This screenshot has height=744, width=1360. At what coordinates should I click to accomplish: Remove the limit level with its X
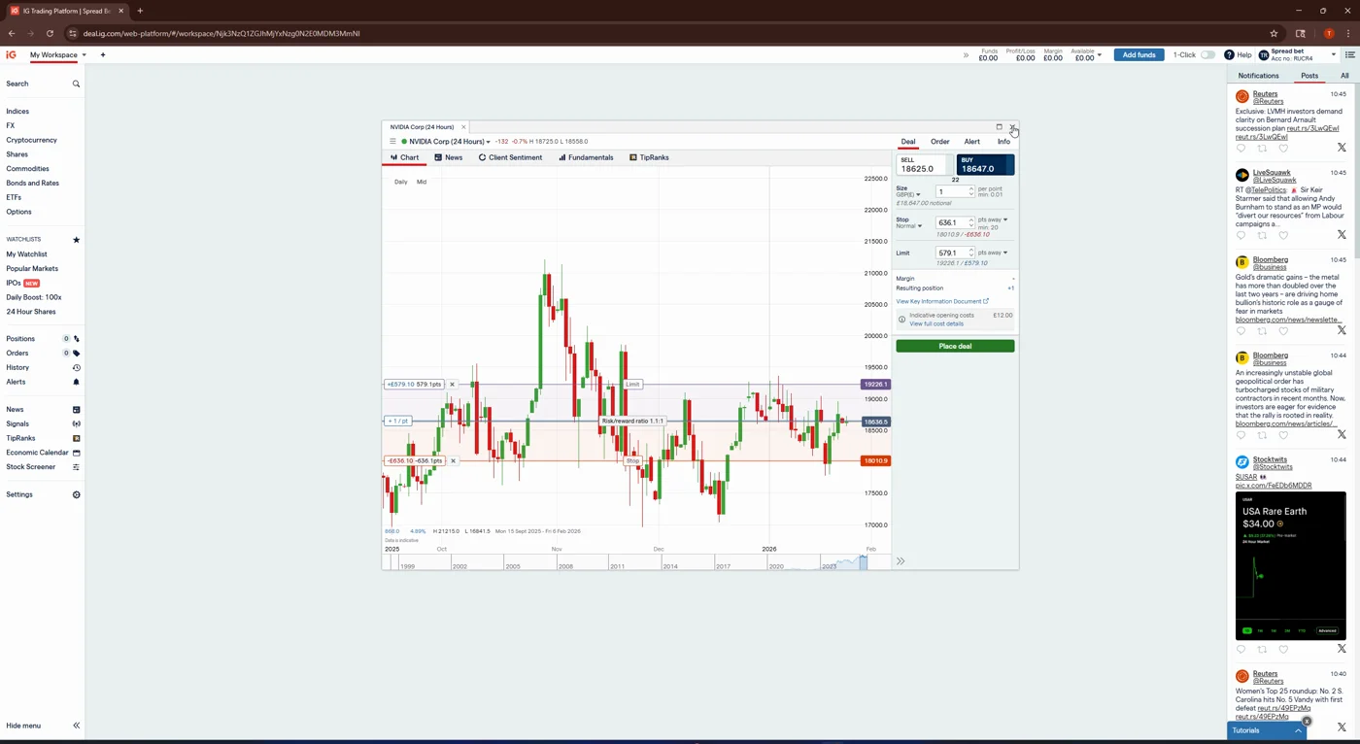click(x=452, y=385)
